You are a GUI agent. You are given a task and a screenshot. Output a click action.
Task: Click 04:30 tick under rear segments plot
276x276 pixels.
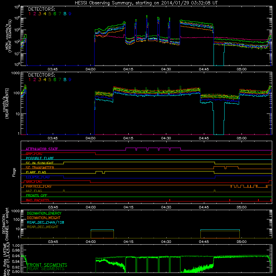click(x=166, y=138)
